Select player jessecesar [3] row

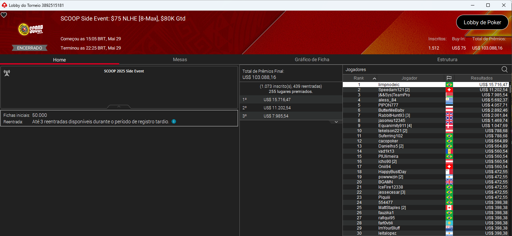tap(426, 192)
